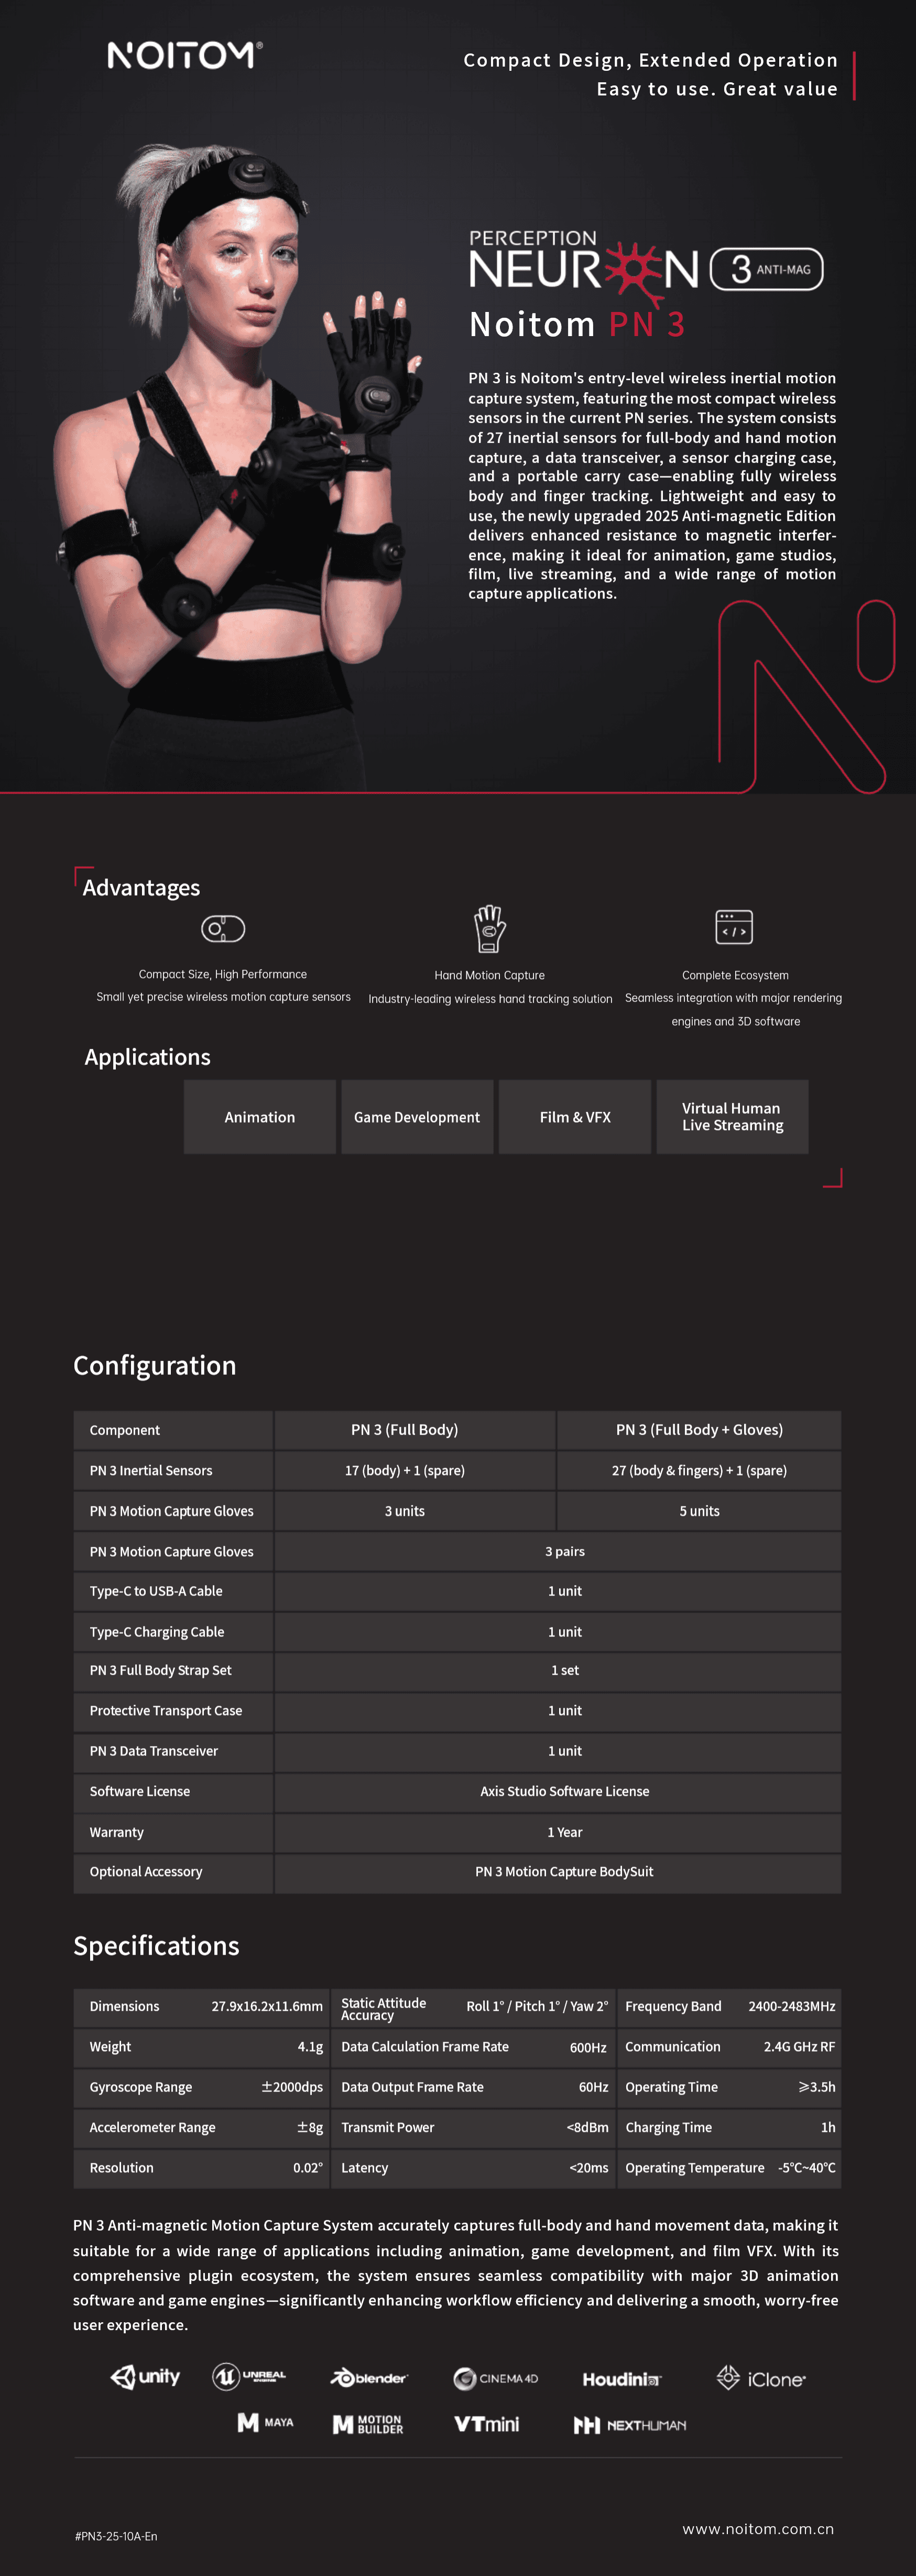The height and width of the screenshot is (2576, 916).
Task: Click the "27.9x16.2x11.6mm" dimensions value
Action: click(x=267, y=2006)
